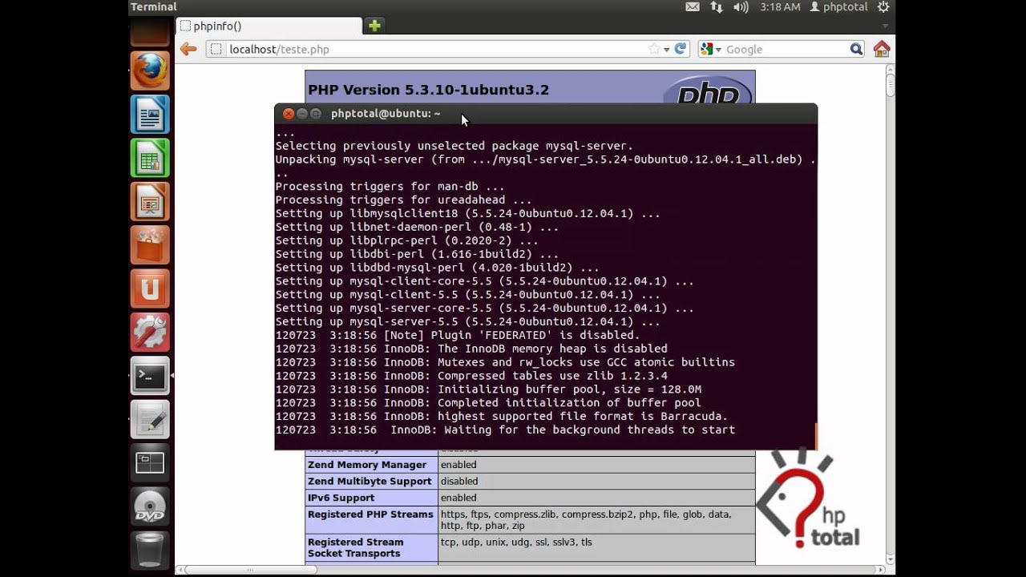The width and height of the screenshot is (1026, 577).
Task: Open the workspace switcher icon
Action: [150, 462]
